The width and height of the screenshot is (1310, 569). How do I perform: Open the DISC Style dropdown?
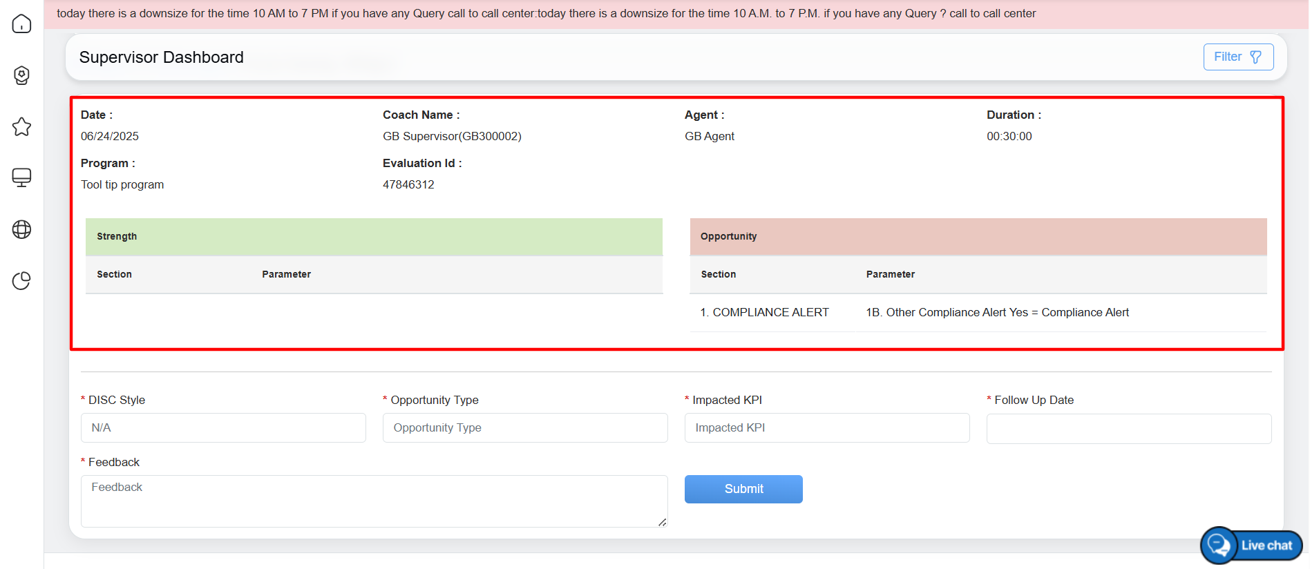pos(223,427)
